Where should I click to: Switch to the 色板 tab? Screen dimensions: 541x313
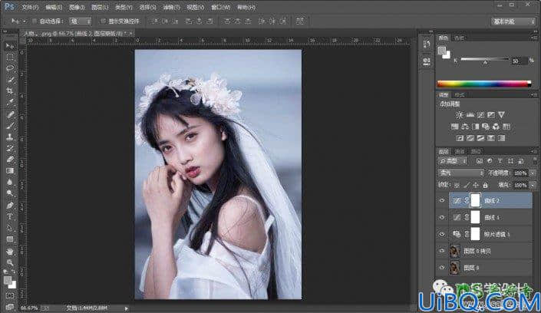pos(459,38)
